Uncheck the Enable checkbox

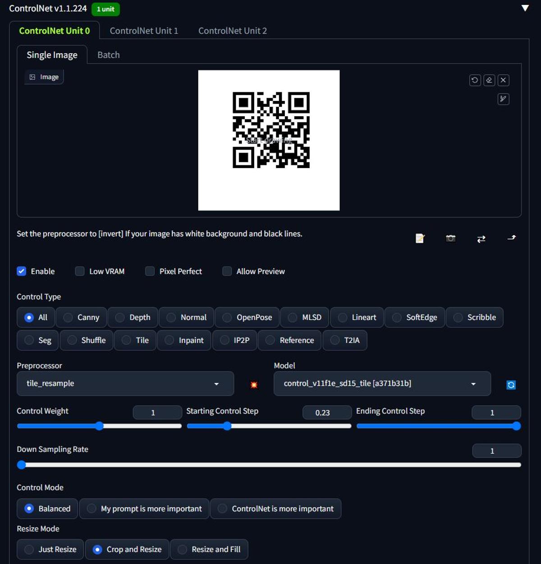click(21, 271)
